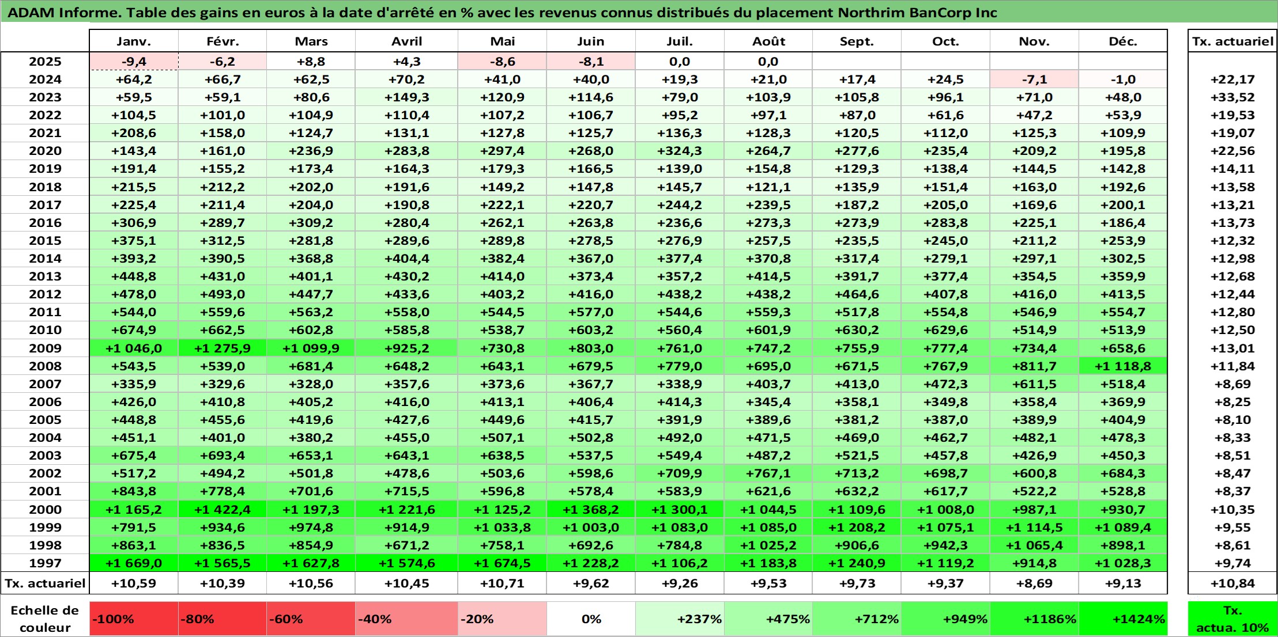Click the 1997 row label

45,563
